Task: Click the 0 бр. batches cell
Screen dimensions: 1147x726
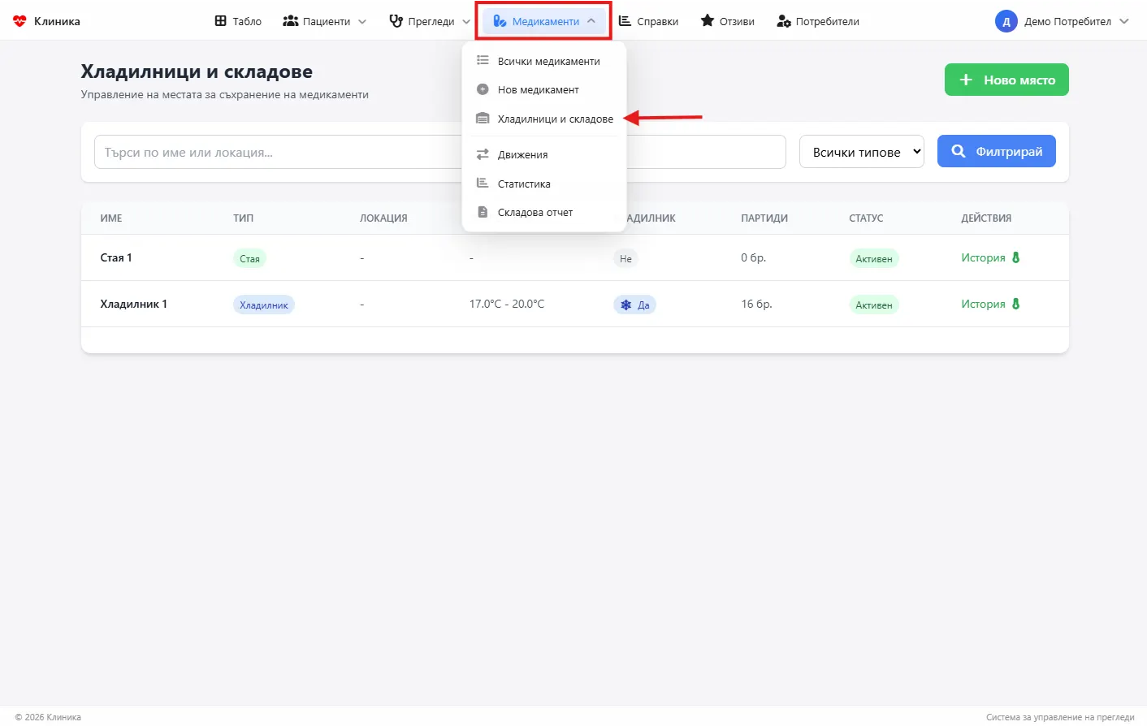Action: (753, 257)
